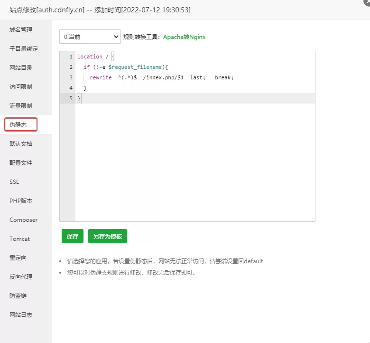Click line number 3 in editor gutter

71,77
